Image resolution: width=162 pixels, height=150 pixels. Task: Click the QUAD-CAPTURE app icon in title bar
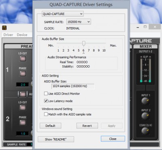tap(4, 28)
